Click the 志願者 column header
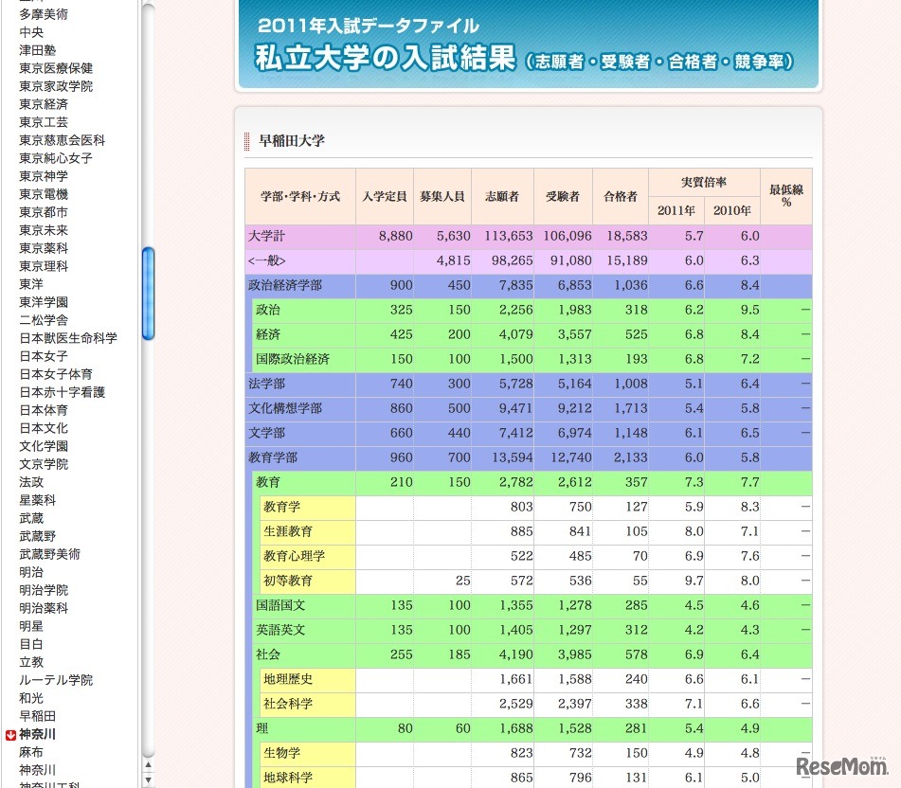 tap(502, 197)
